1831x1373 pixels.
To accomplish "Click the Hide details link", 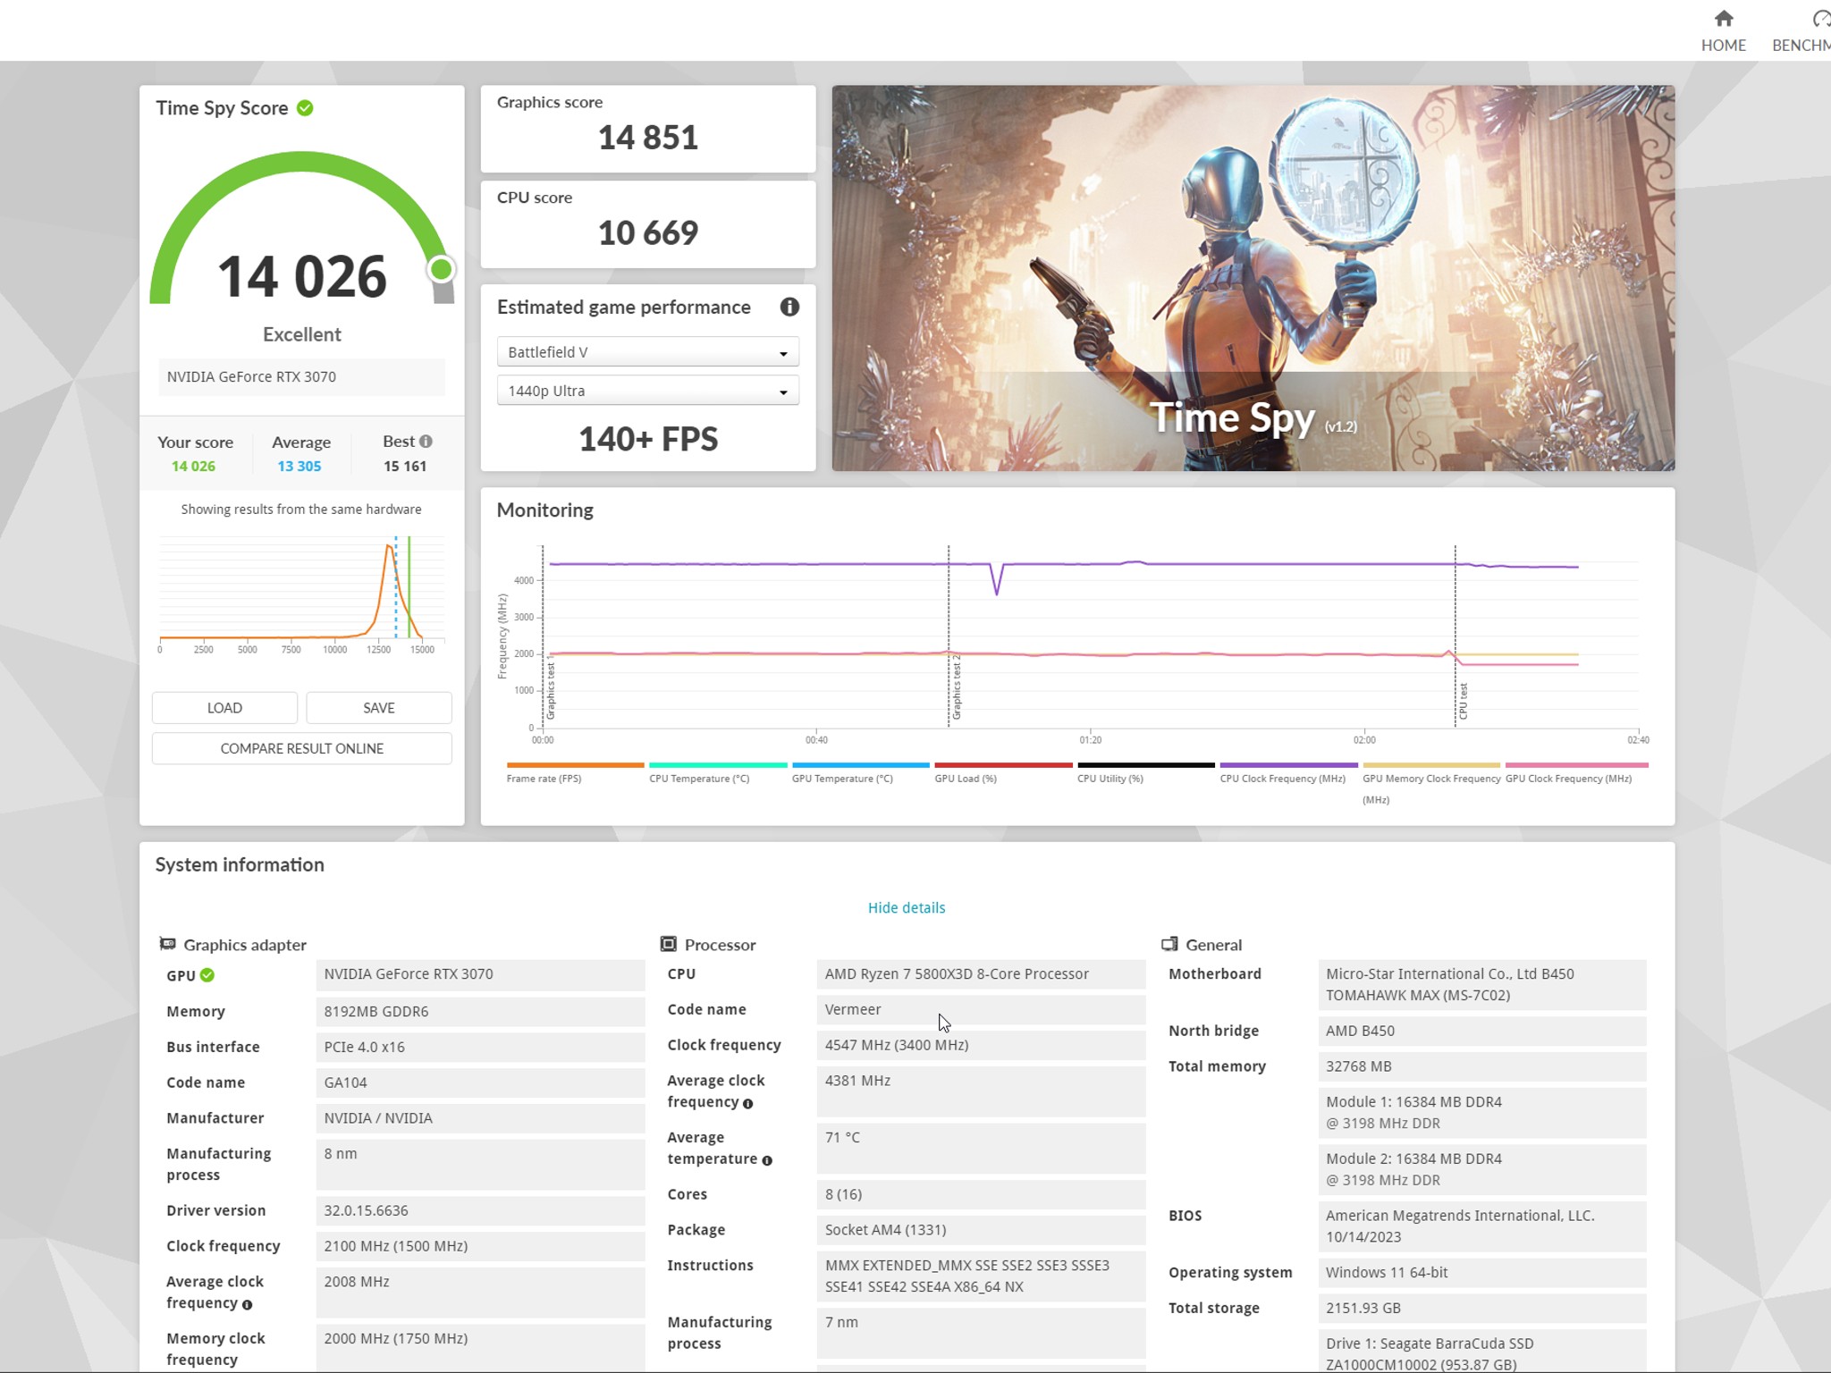I will (907, 907).
